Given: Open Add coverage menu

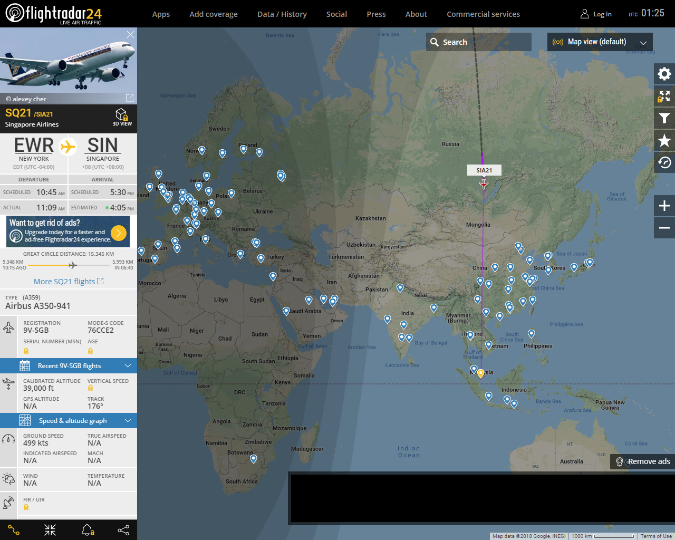Looking at the screenshot, I should [214, 14].
